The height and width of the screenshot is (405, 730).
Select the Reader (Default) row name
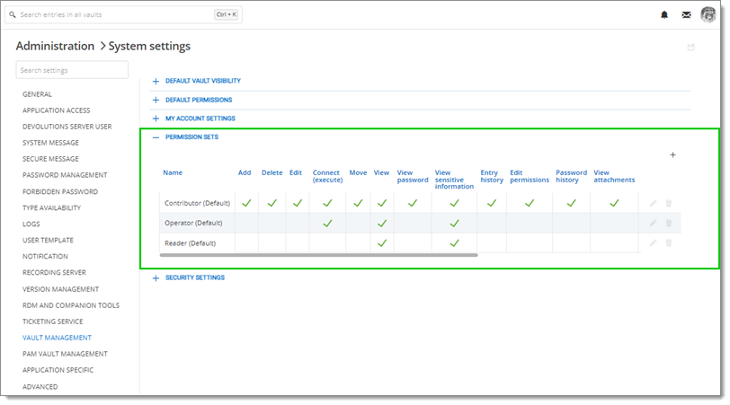click(x=190, y=243)
